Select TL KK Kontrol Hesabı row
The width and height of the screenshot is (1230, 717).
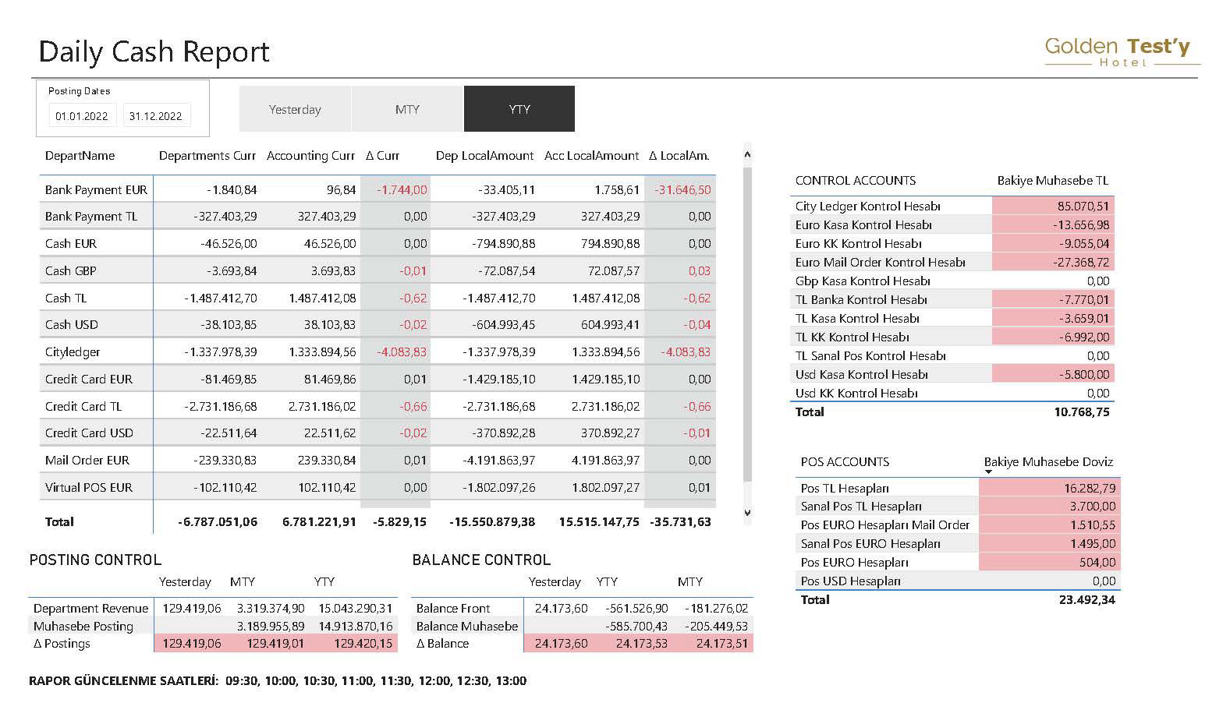952,337
